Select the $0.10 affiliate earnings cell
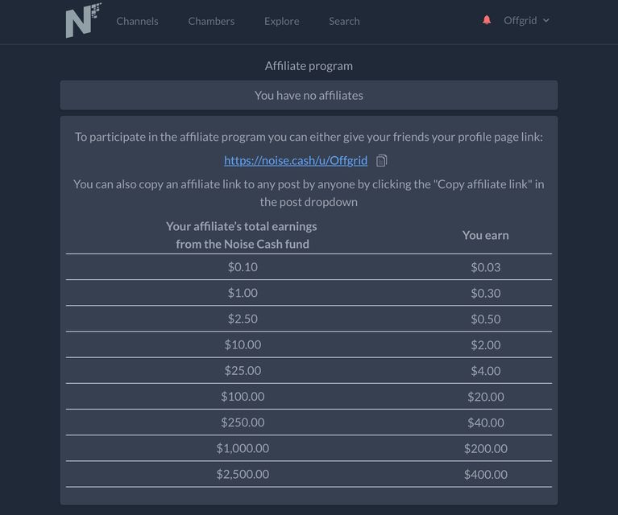 pyautogui.click(x=243, y=267)
